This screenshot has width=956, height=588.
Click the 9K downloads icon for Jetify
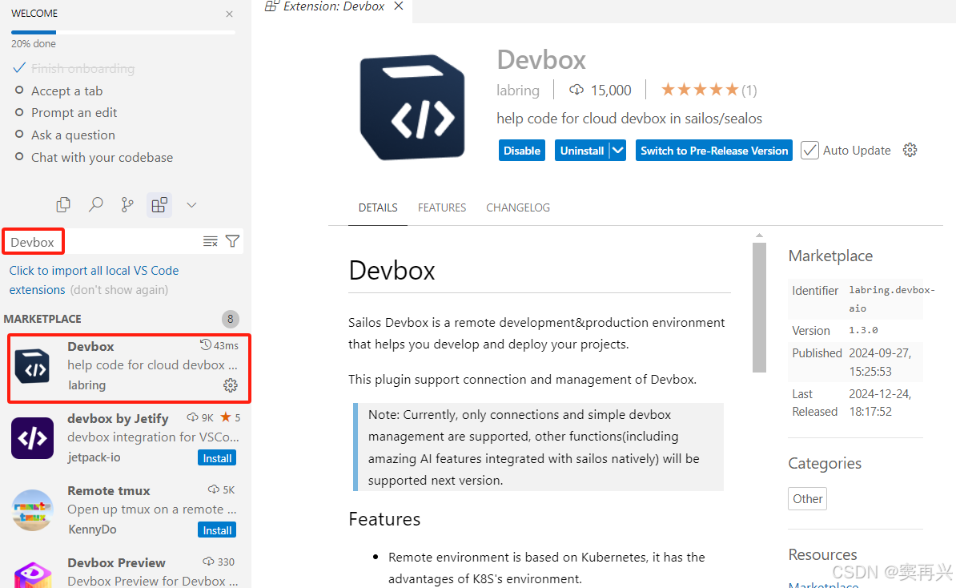point(193,417)
